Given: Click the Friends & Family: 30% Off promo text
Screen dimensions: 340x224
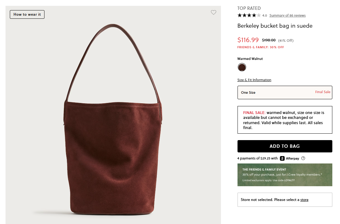Looking at the screenshot, I should point(261,47).
